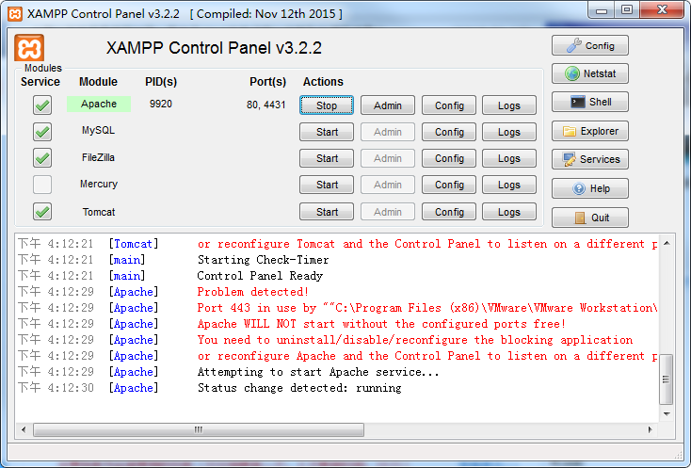Open FileZilla Logs menu
This screenshot has height=468, width=691.
509,158
